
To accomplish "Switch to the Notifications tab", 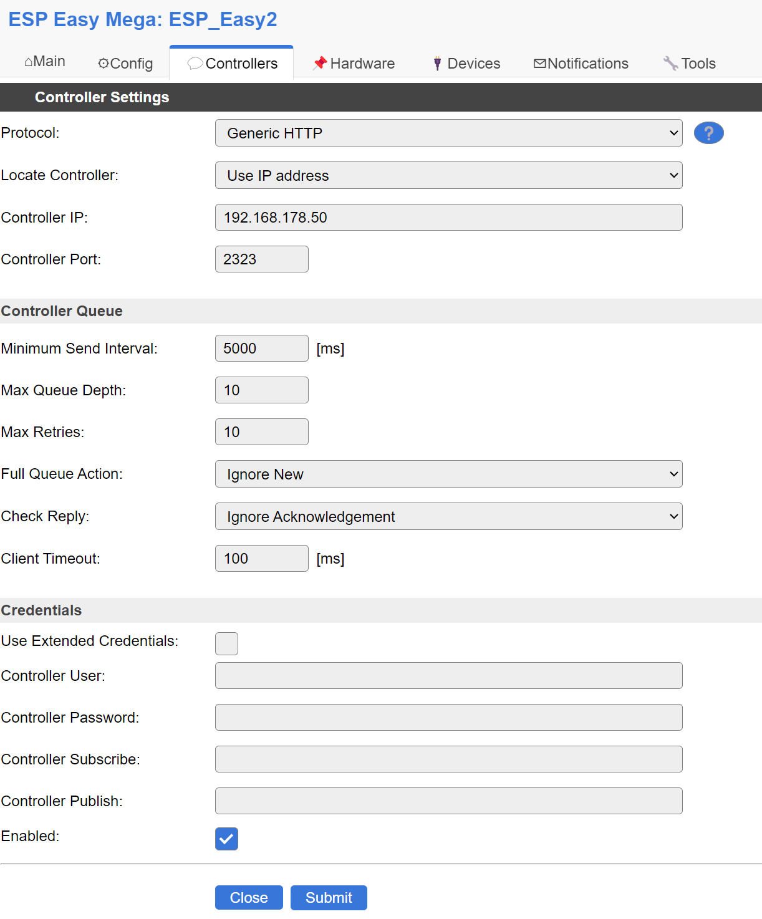I will [x=581, y=64].
